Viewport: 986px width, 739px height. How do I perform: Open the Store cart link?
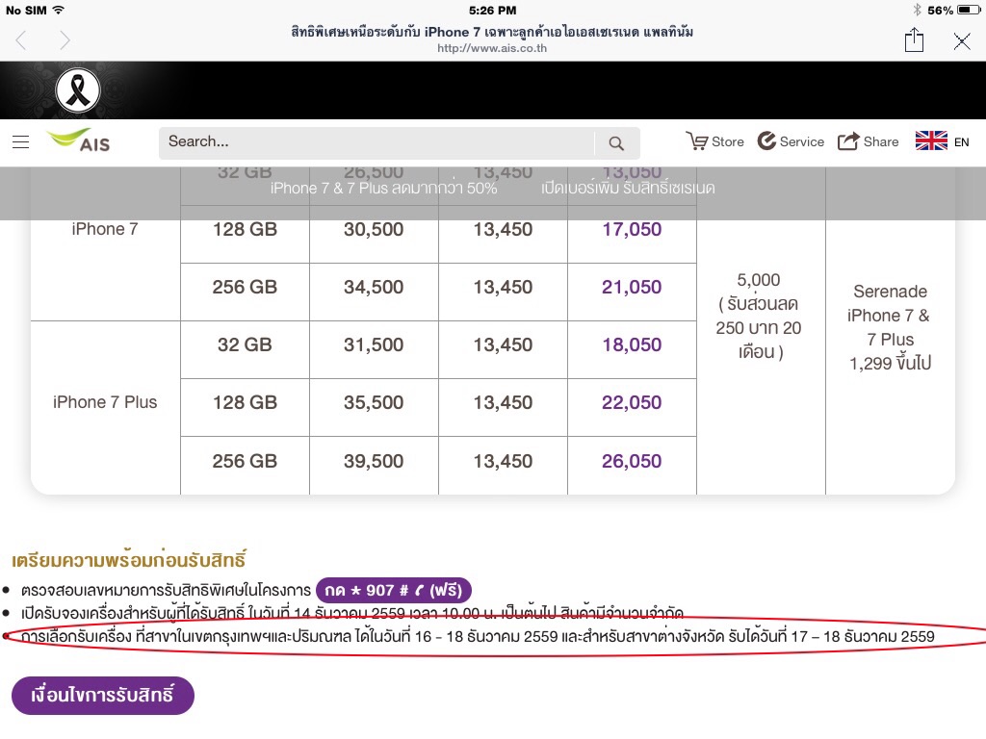[x=715, y=141]
